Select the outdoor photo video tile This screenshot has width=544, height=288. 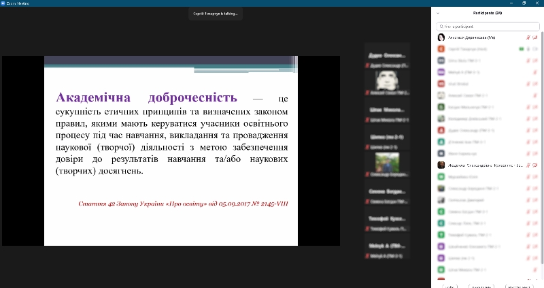(x=387, y=164)
